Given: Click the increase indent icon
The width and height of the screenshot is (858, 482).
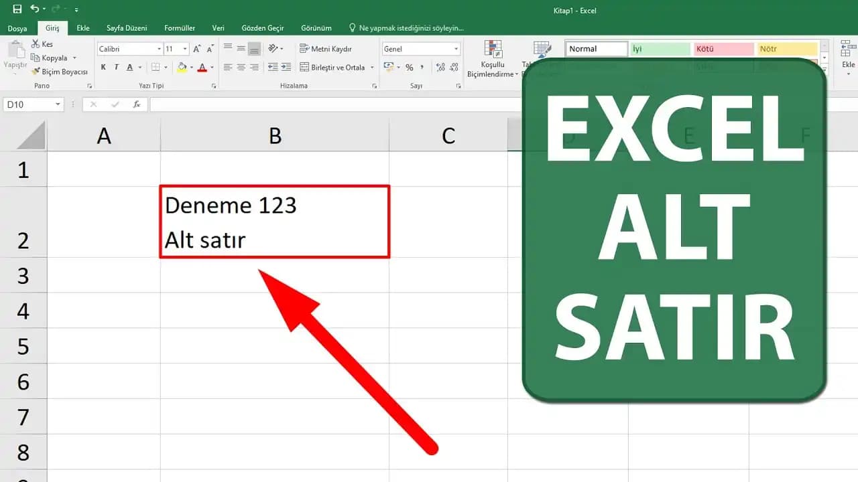Looking at the screenshot, I should coord(286,68).
